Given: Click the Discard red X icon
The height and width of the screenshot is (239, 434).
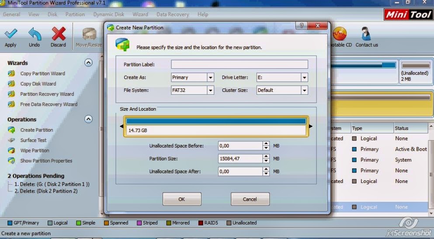Looking at the screenshot, I should click(x=59, y=34).
